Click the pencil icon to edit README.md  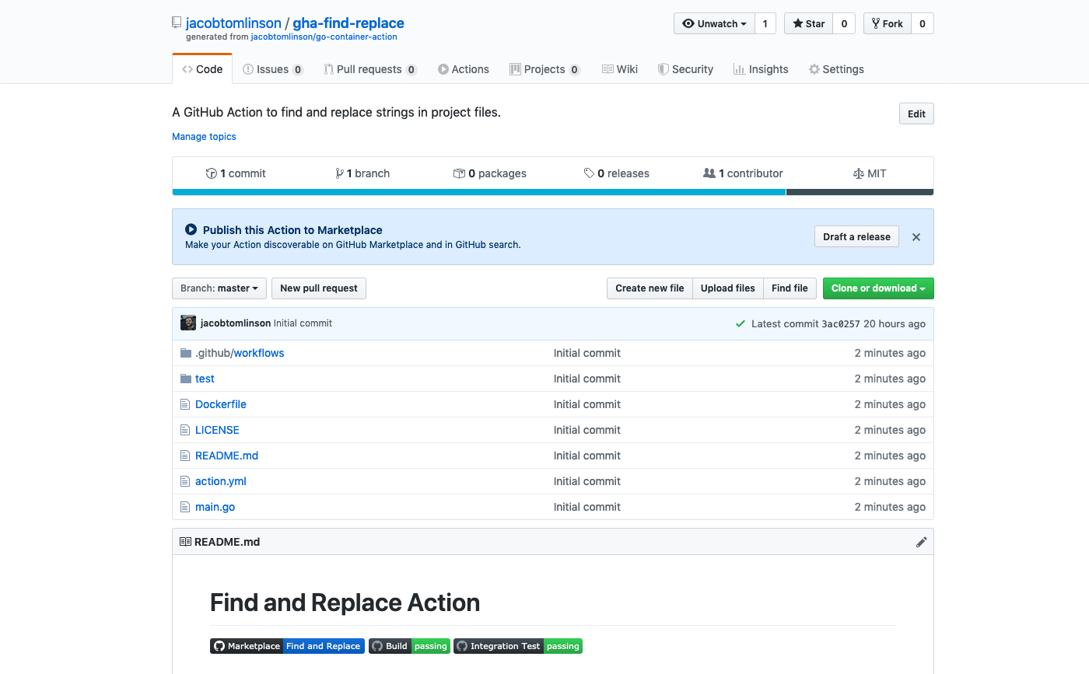(x=921, y=542)
